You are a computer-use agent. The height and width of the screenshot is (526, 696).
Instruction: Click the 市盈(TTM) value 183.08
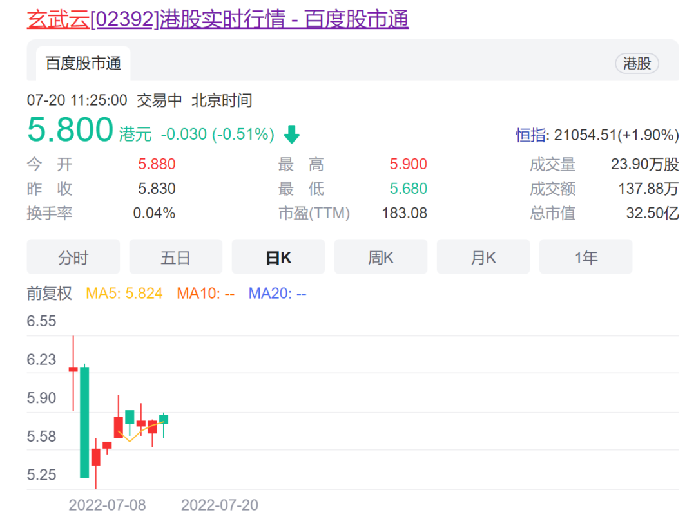(404, 213)
